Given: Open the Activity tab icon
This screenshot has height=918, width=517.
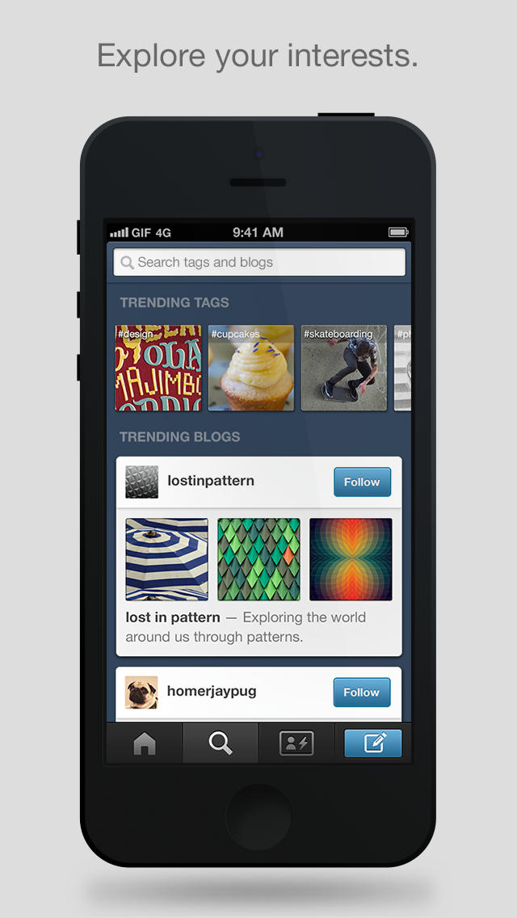Looking at the screenshot, I should click(x=296, y=743).
